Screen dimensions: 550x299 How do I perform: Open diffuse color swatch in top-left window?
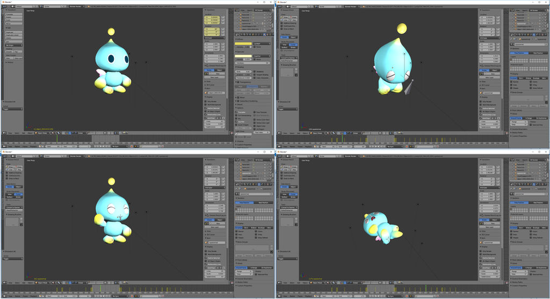point(243,44)
